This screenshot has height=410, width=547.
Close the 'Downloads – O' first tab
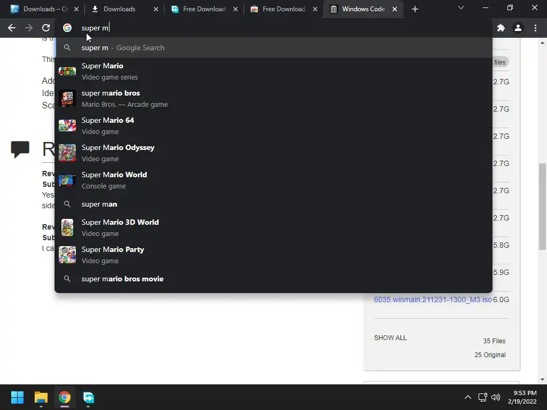click(x=76, y=9)
